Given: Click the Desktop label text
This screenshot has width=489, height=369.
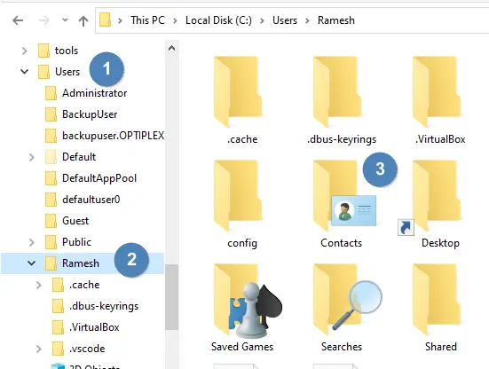Looking at the screenshot, I should pyautogui.click(x=440, y=243).
